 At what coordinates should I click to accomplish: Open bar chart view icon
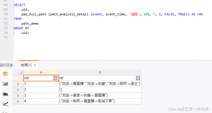click(x=6, y=84)
